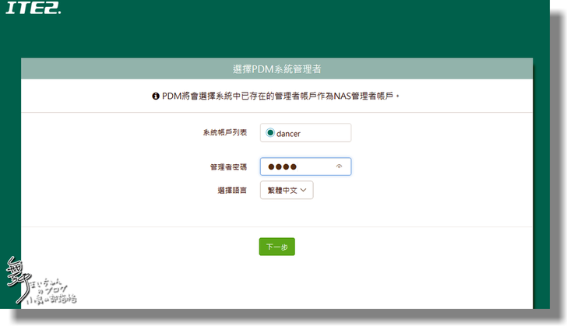Click the 下一步 button
The width and height of the screenshot is (567, 326).
(277, 247)
